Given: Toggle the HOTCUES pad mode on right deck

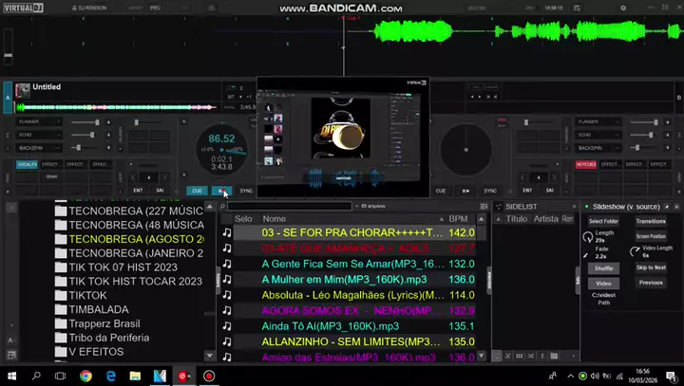Looking at the screenshot, I should [x=587, y=164].
